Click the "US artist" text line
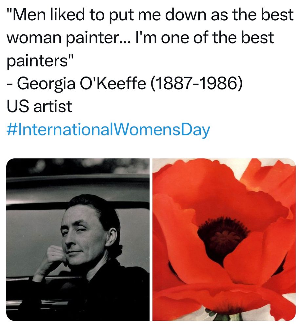 pyautogui.click(x=39, y=107)
